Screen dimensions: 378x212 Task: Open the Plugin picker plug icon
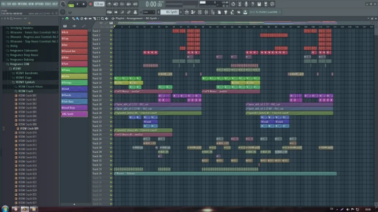226,12
